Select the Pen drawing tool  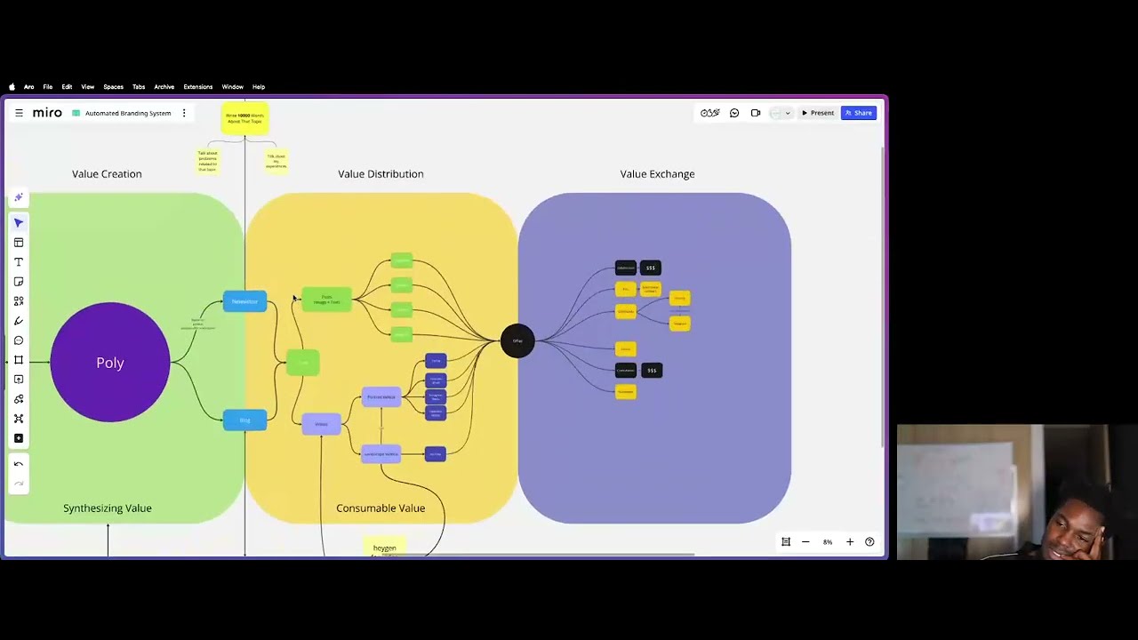pos(19,321)
